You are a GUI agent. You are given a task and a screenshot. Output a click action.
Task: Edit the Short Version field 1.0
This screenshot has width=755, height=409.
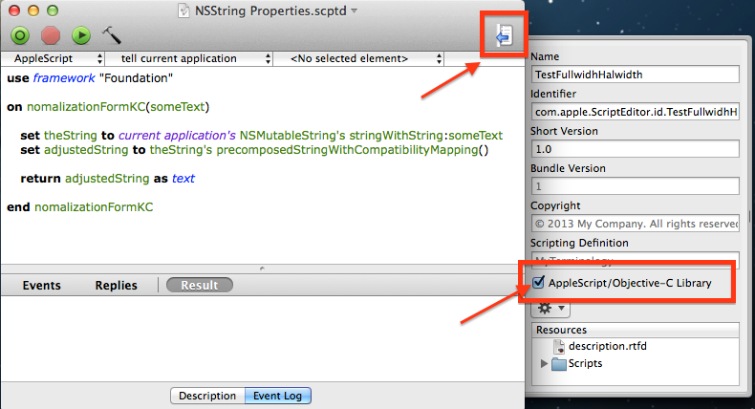pos(636,149)
